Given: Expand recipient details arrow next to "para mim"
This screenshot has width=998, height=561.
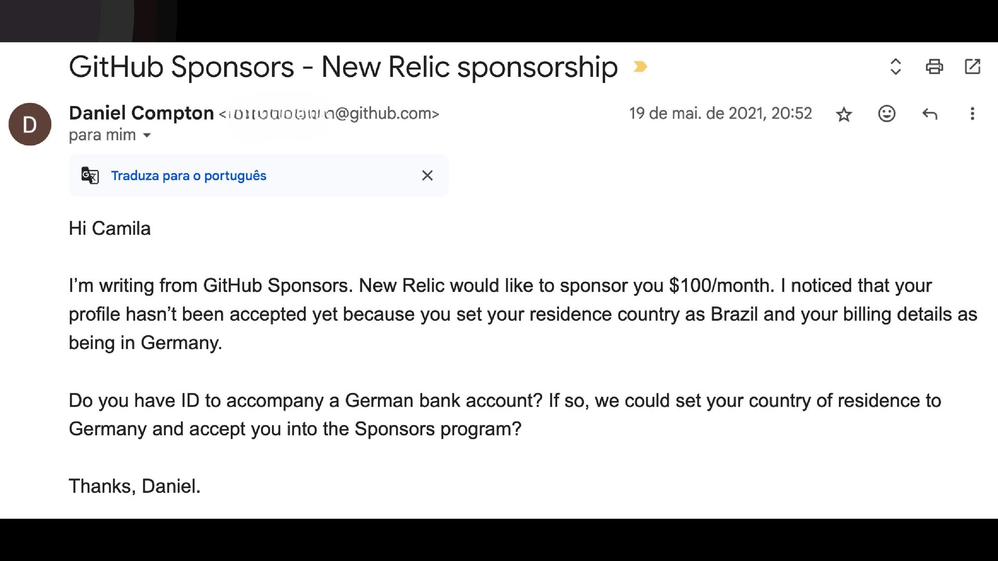Looking at the screenshot, I should (x=147, y=135).
